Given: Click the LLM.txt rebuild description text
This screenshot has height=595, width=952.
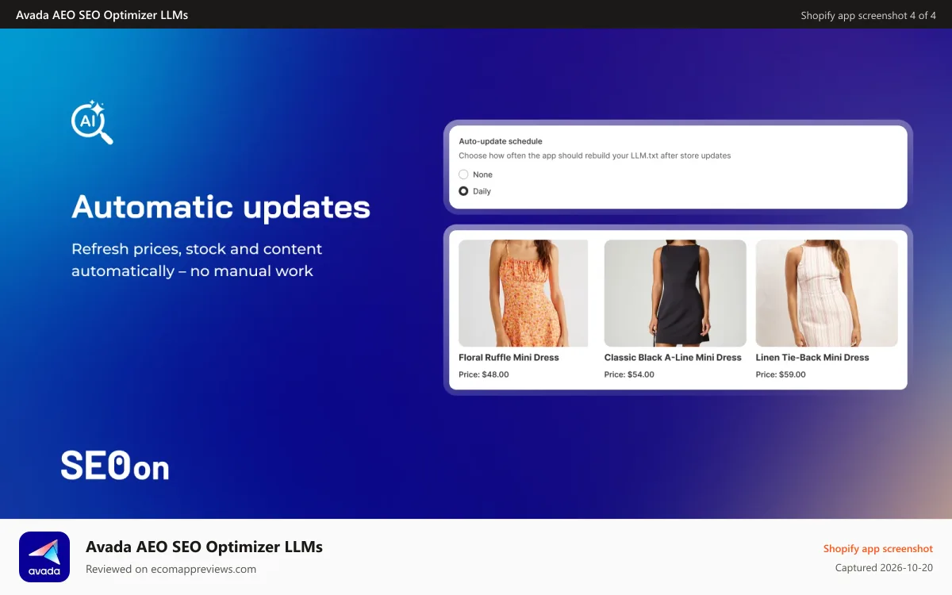Looking at the screenshot, I should point(595,155).
